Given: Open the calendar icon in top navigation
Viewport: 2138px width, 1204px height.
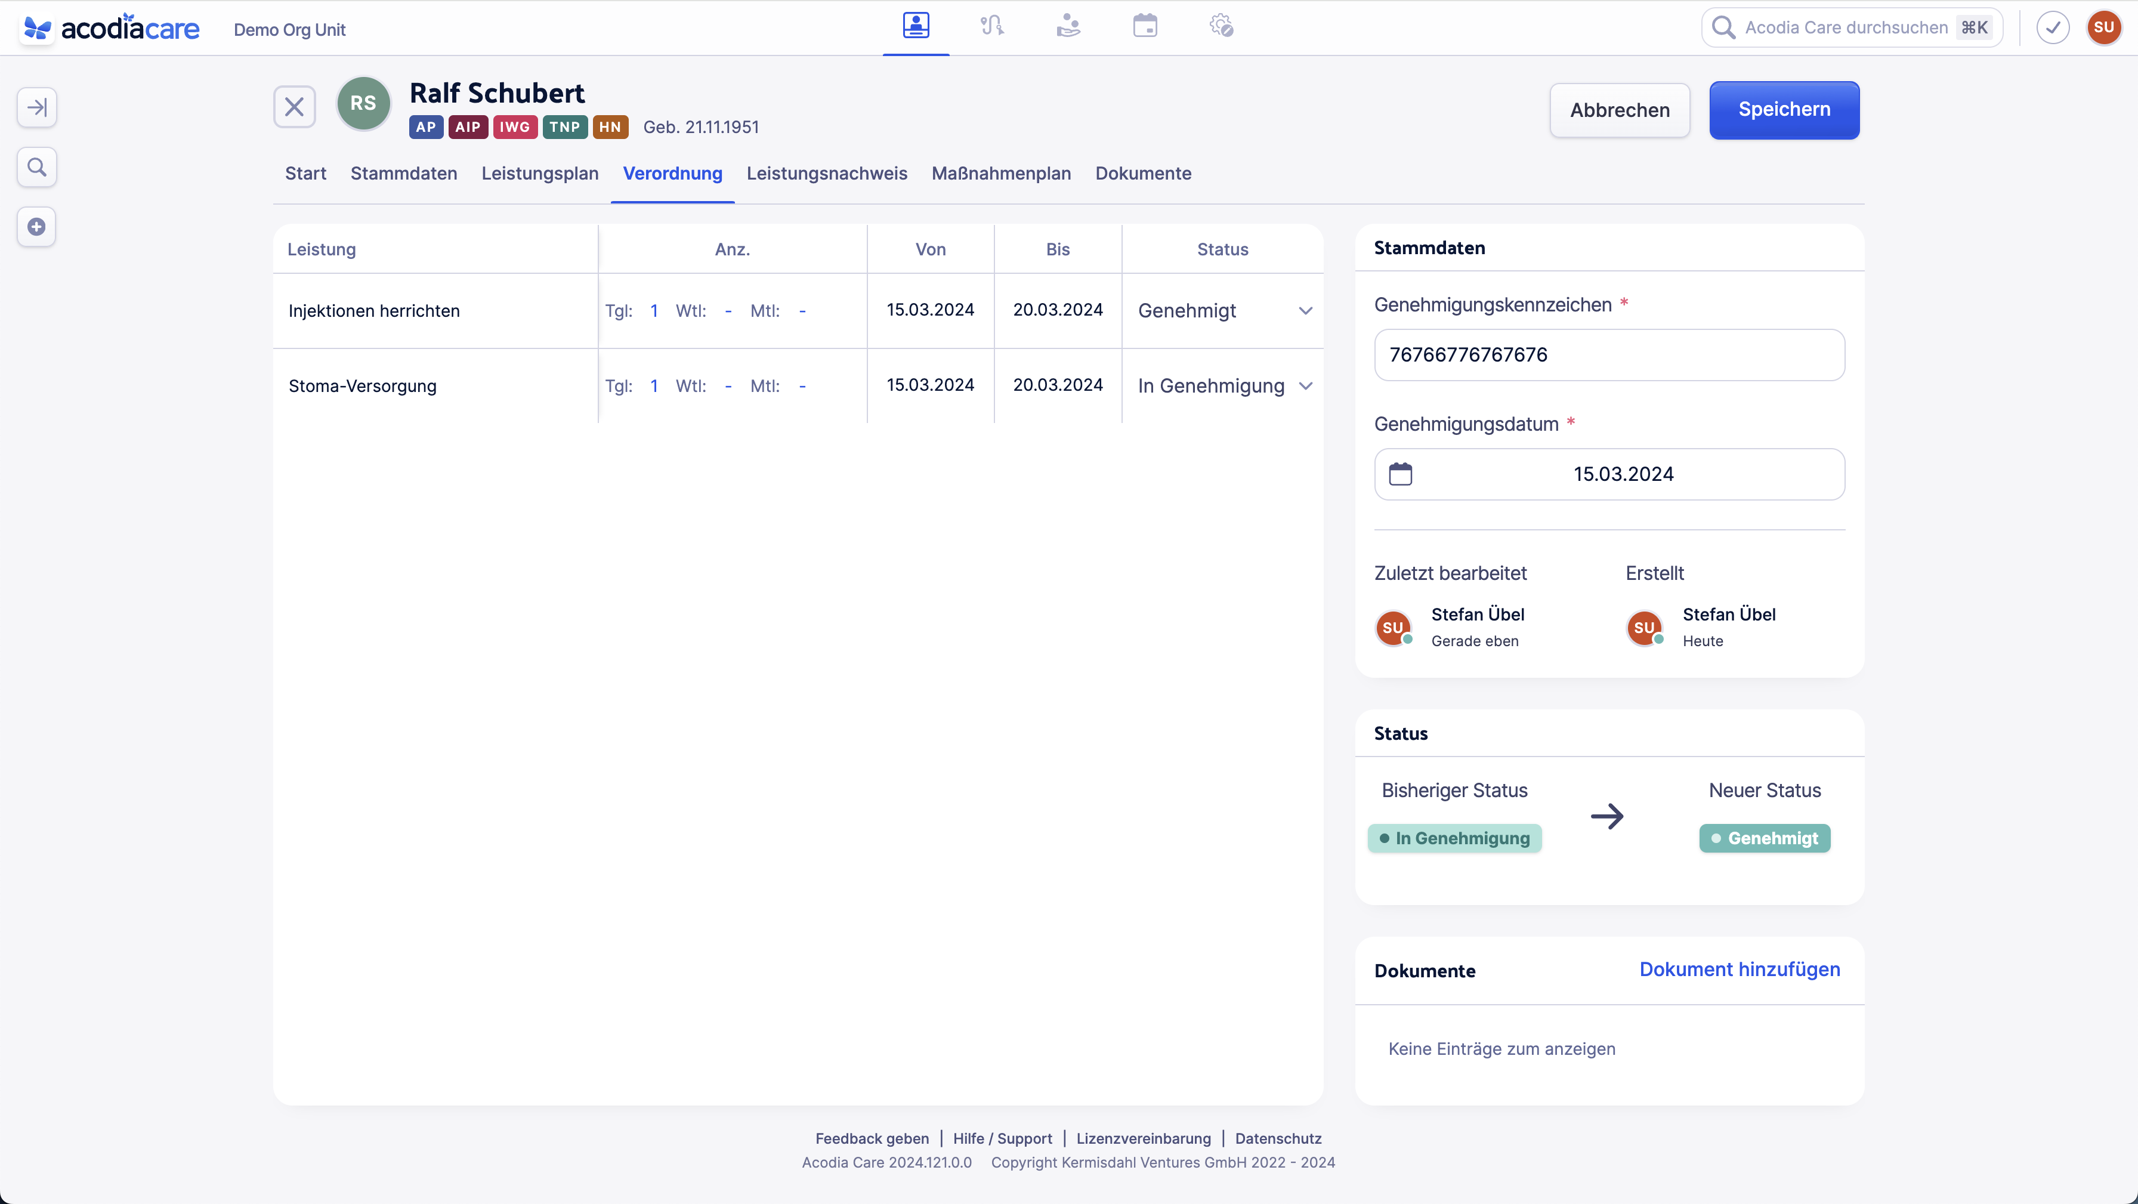Looking at the screenshot, I should (1145, 27).
